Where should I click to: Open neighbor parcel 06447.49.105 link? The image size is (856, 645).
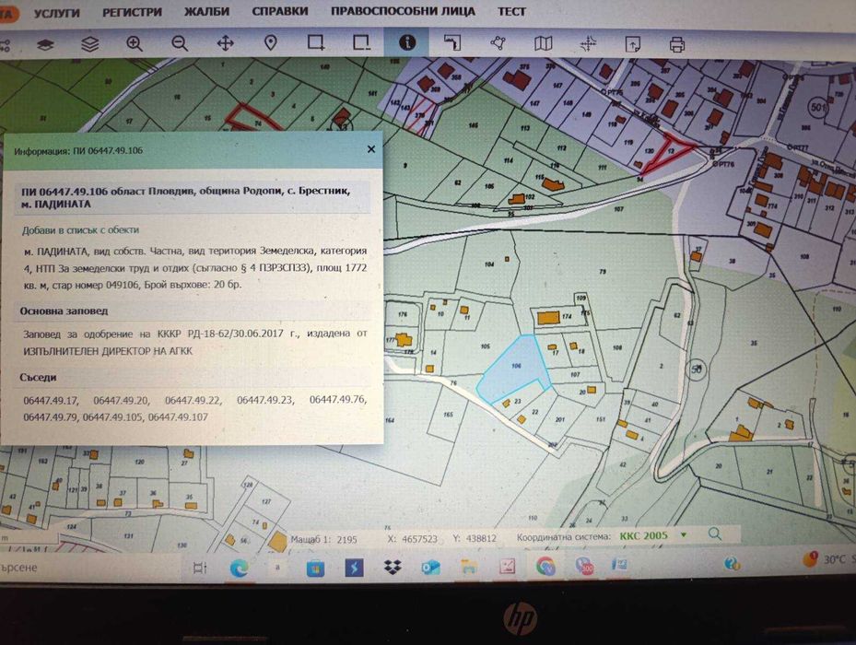tap(113, 417)
